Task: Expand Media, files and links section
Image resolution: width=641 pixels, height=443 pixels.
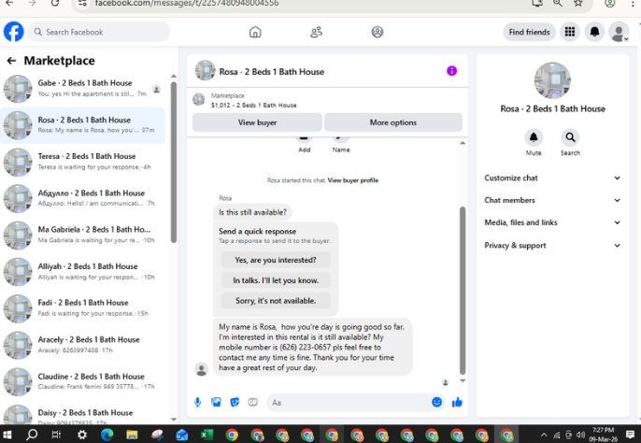Action: pos(552,222)
